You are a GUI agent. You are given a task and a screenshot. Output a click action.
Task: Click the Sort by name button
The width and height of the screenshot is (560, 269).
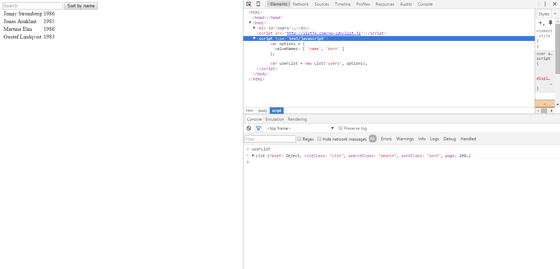(x=81, y=6)
